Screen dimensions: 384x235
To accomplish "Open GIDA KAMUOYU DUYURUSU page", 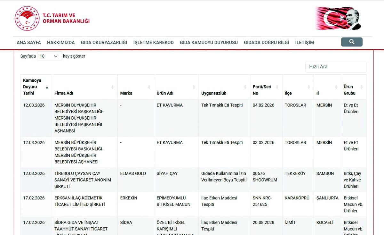I will (x=209, y=42).
